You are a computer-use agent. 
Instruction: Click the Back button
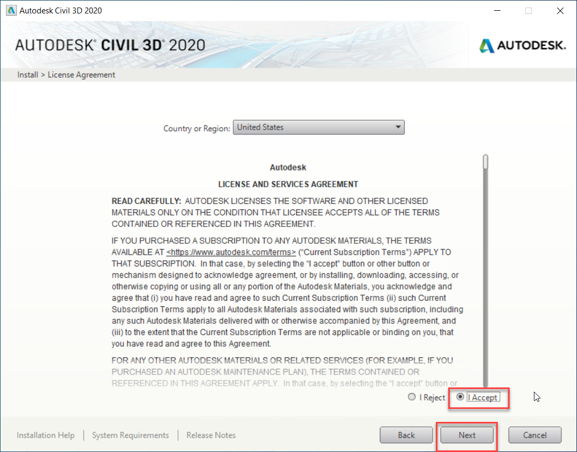point(406,435)
